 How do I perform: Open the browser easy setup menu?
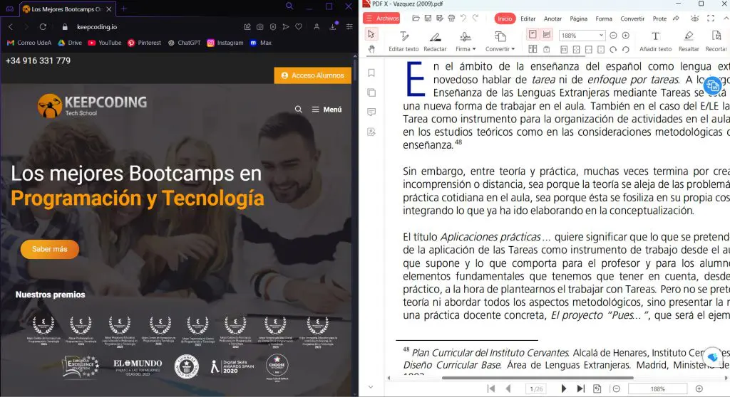click(x=349, y=27)
